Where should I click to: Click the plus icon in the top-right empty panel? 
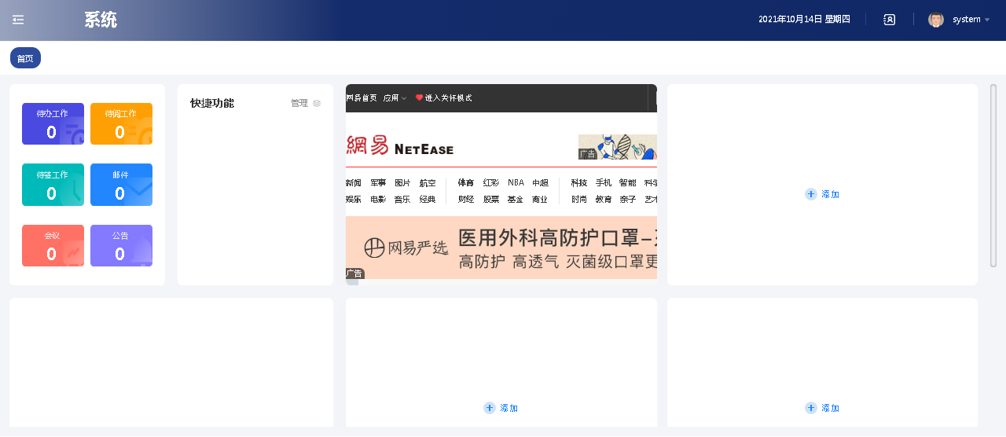(810, 194)
